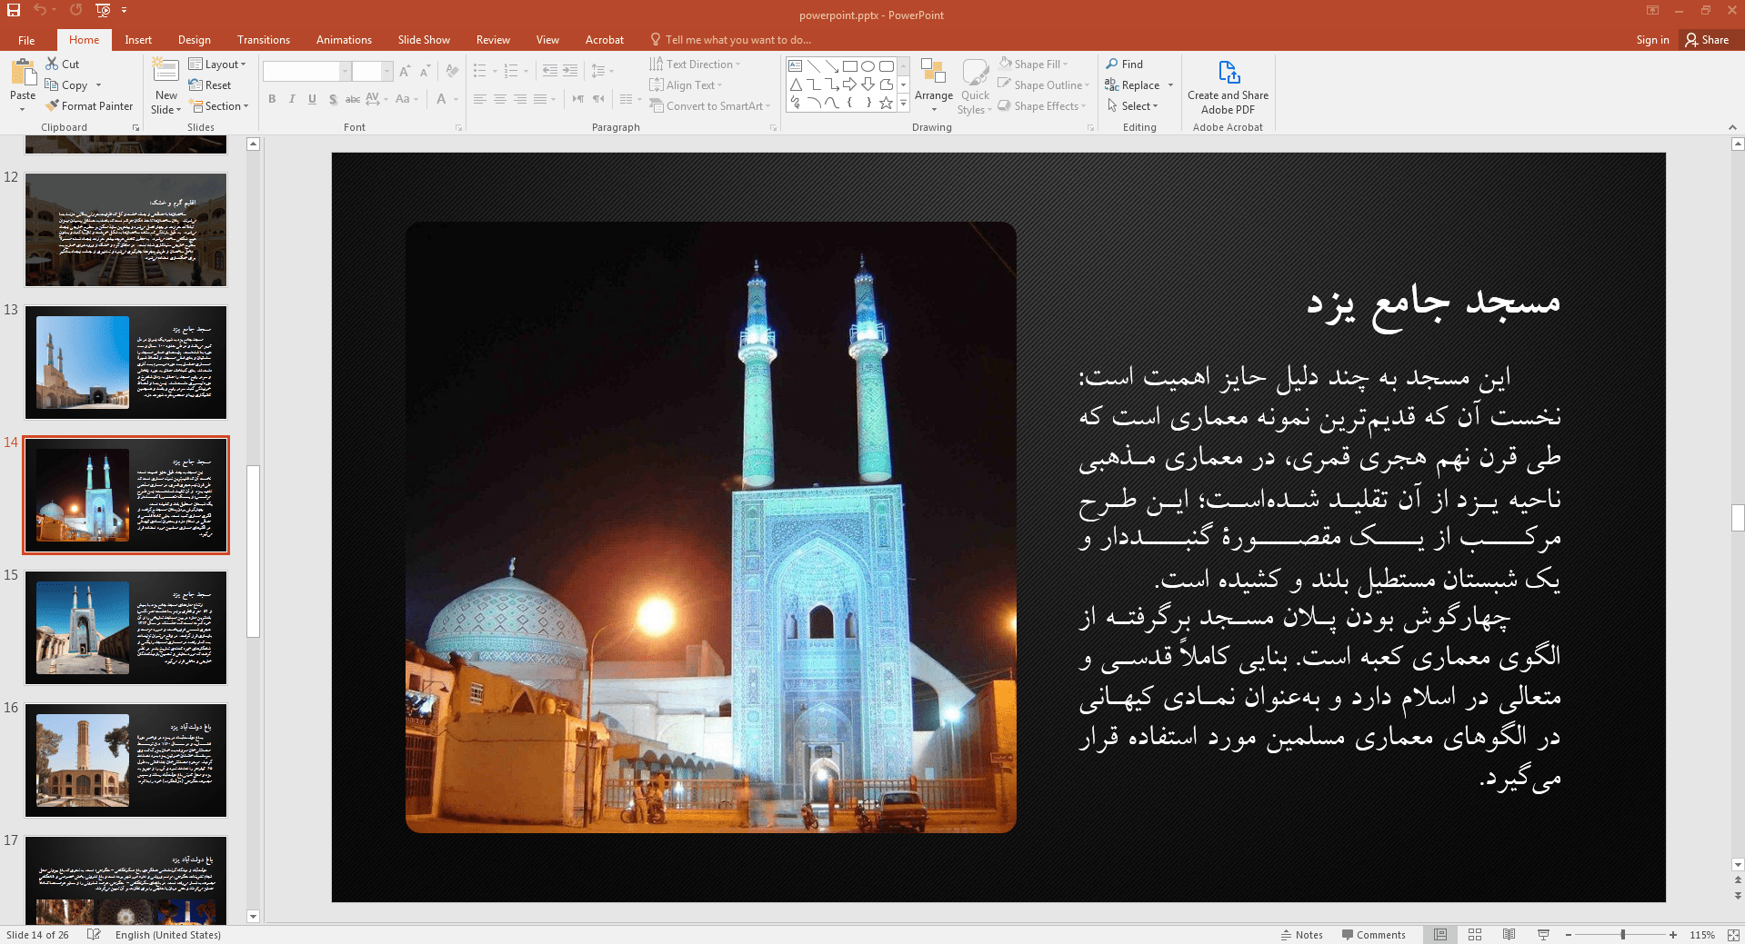Image resolution: width=1745 pixels, height=944 pixels.
Task: Open the Layout dropdown
Action: pyautogui.click(x=217, y=65)
